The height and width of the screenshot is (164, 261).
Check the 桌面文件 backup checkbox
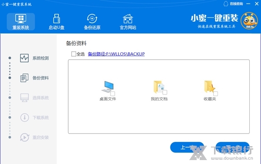[113, 94]
